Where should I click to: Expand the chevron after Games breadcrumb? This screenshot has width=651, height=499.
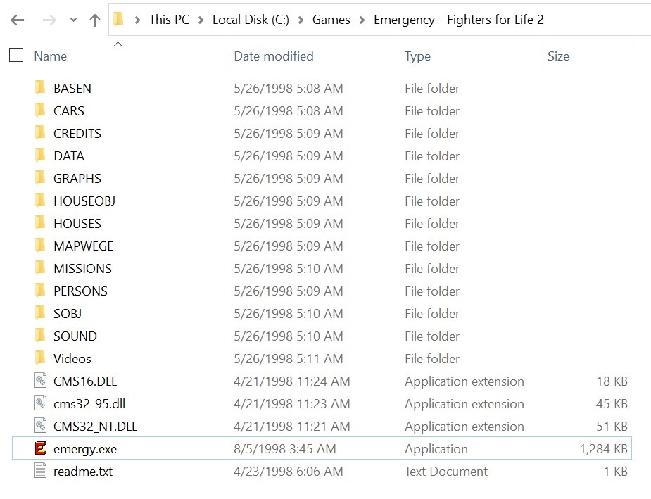click(x=362, y=20)
